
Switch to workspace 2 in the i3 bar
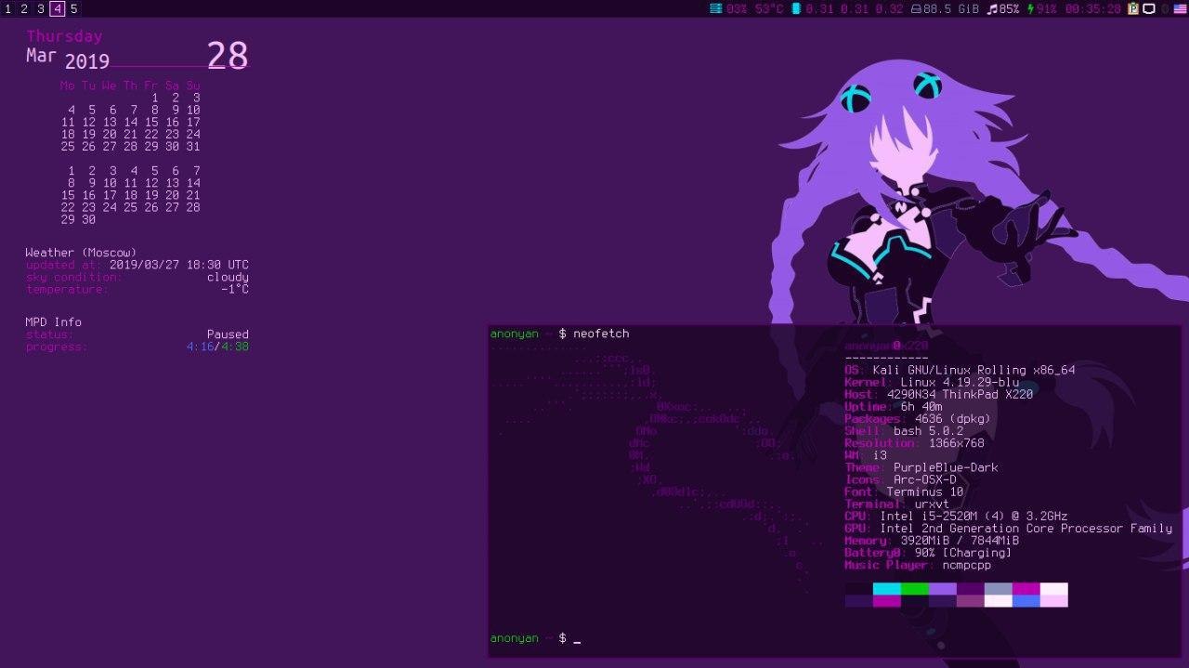pos(24,8)
